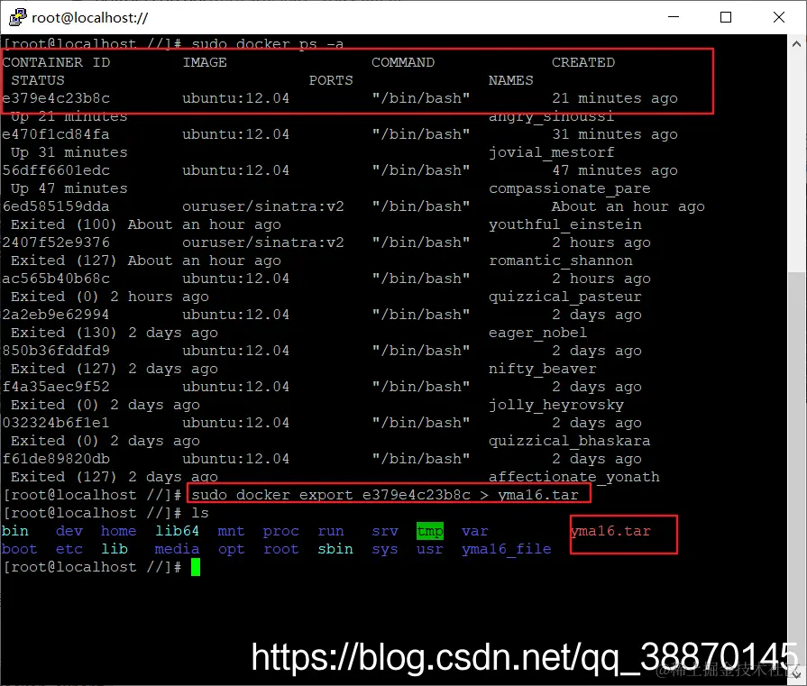
Task: Click container ID 2407f52e9376
Action: (x=56, y=242)
